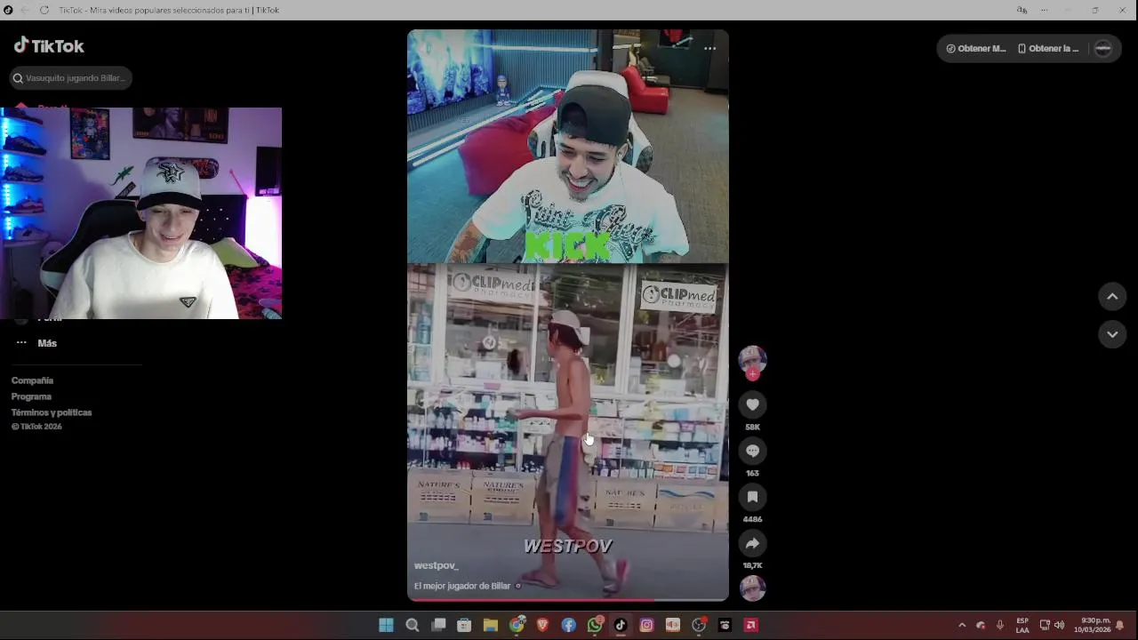Open Microsoft Store from the taskbar
The height and width of the screenshot is (640, 1138).
464,625
